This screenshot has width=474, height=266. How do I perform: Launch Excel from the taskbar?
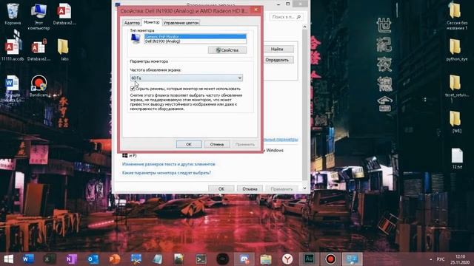pyautogui.click(x=50, y=259)
